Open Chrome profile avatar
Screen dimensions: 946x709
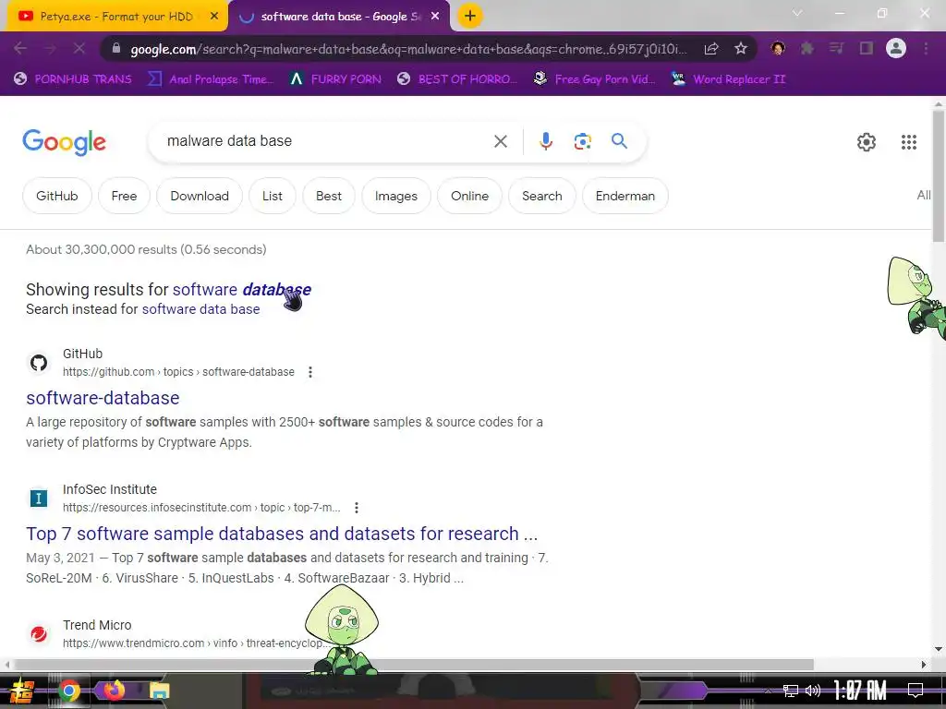(x=896, y=48)
